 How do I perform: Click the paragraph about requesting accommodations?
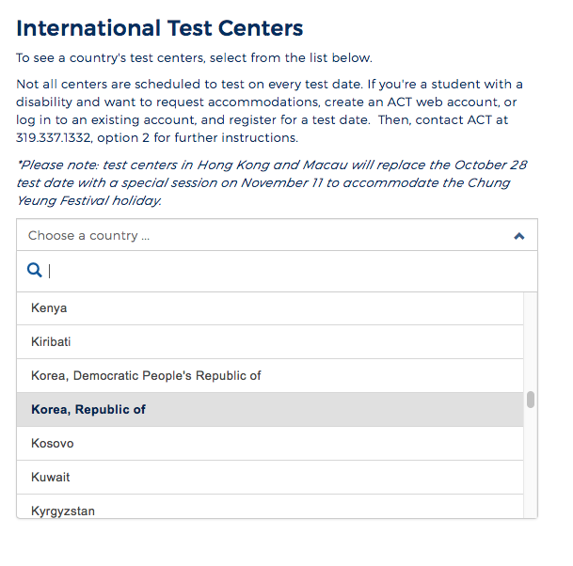click(269, 111)
